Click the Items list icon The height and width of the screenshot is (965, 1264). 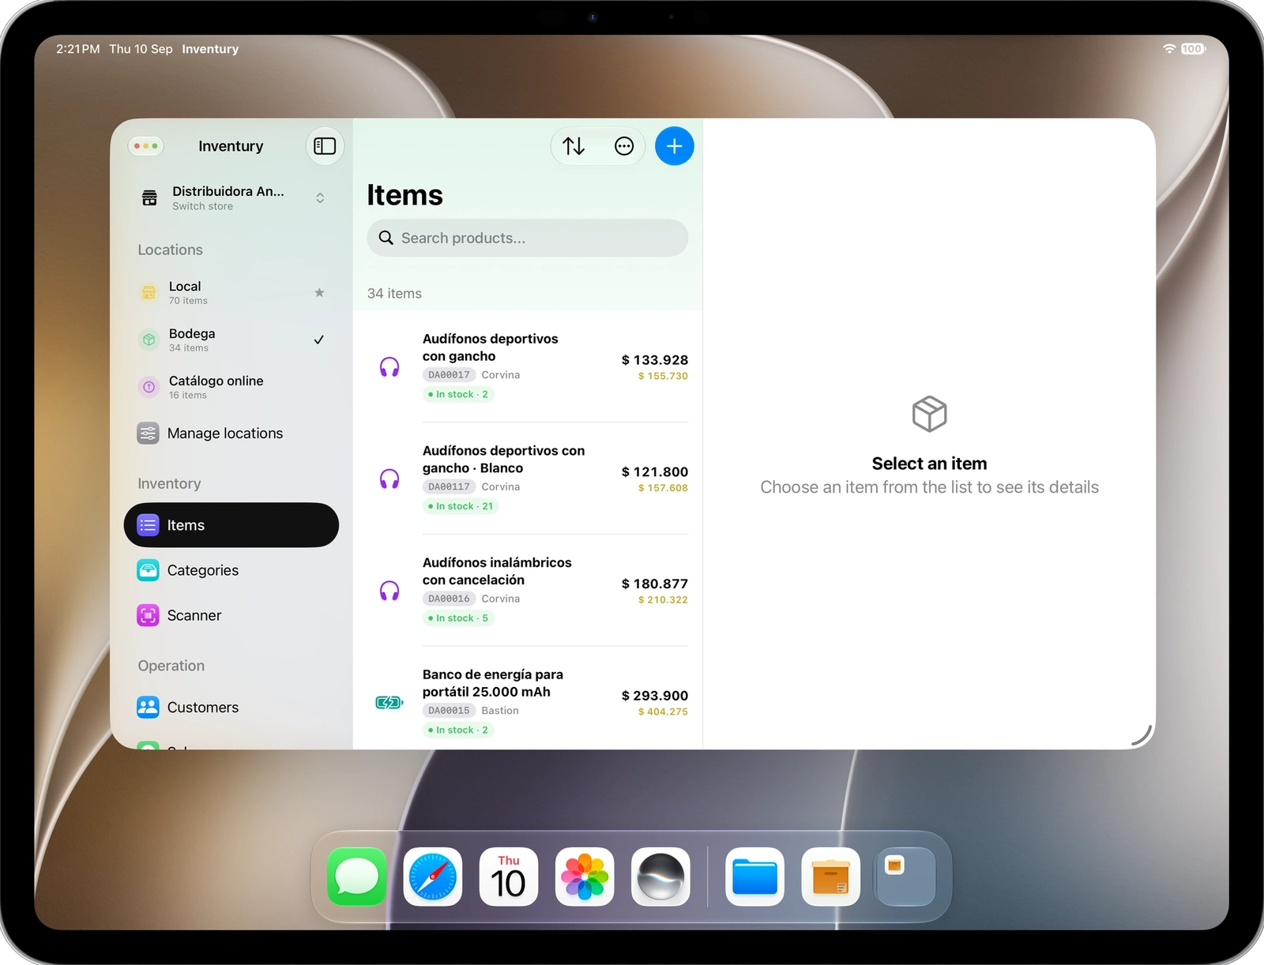pos(148,525)
